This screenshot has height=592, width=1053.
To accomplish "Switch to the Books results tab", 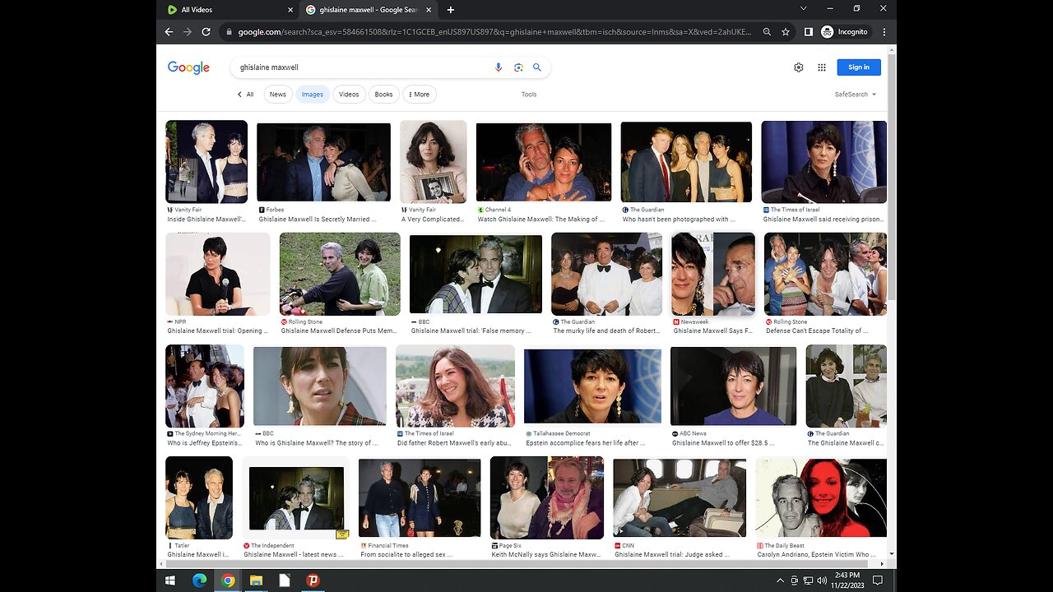I will [x=383, y=95].
